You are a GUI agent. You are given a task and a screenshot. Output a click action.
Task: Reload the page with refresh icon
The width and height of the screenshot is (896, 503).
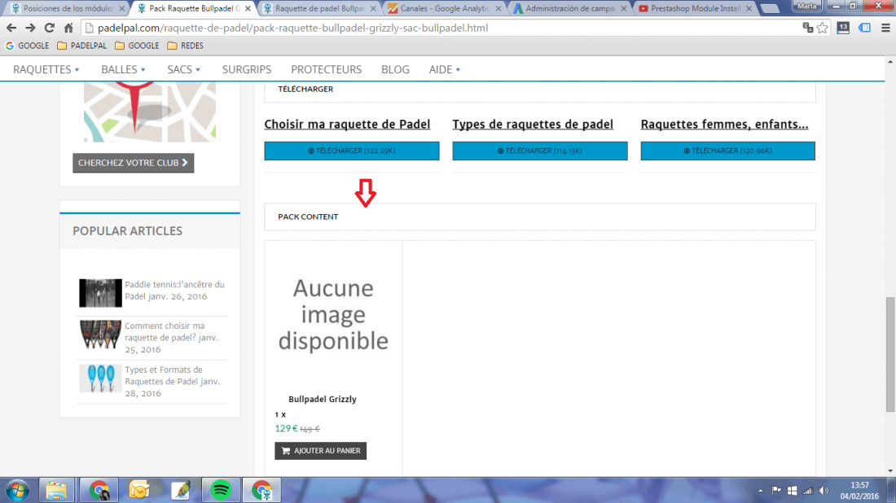pos(49,28)
